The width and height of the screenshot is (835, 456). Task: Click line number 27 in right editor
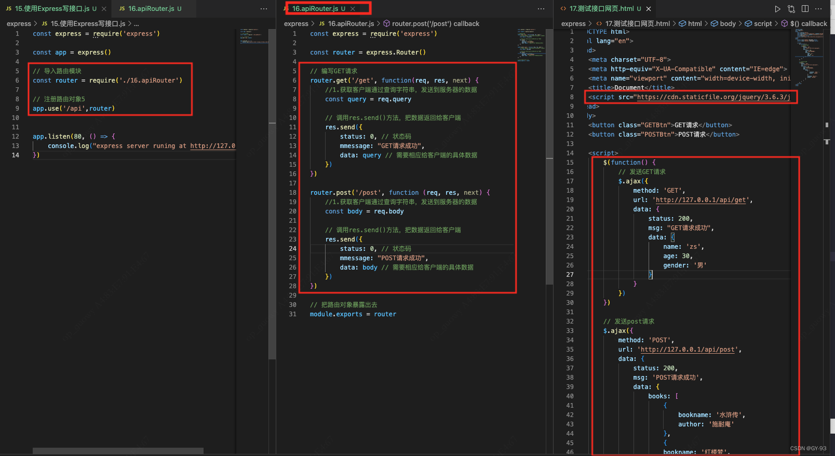tap(570, 275)
